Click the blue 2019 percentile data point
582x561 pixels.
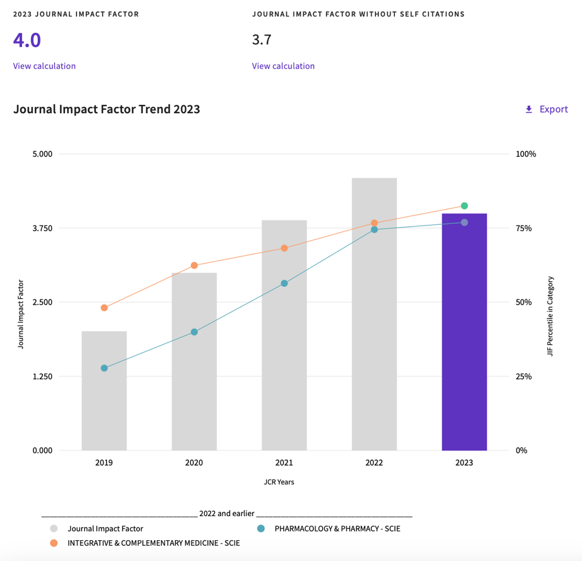coord(104,368)
